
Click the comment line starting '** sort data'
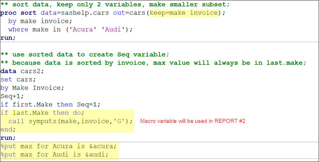click(115, 4)
